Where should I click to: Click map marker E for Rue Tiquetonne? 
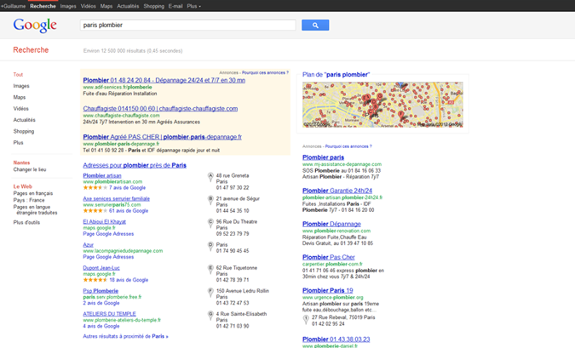coord(210,269)
